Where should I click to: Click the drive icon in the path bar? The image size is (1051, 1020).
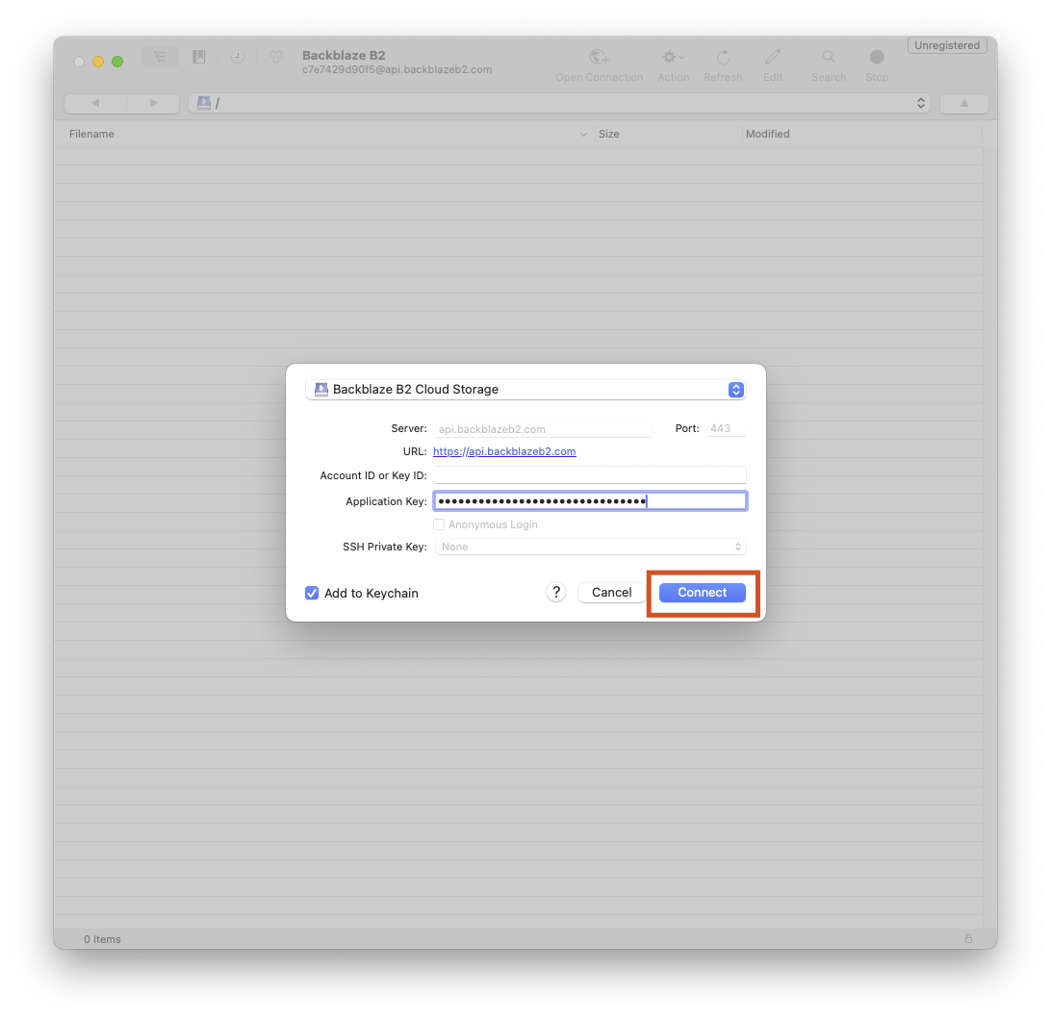coord(204,103)
